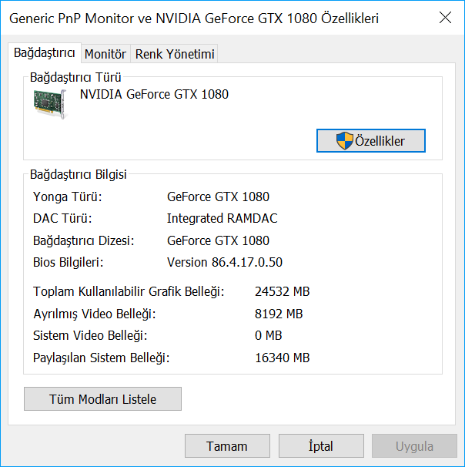Switch to the Monitör tab
465x467 pixels.
click(105, 54)
